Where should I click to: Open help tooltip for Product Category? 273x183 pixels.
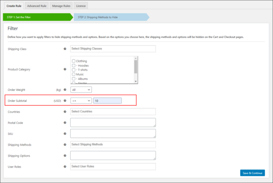point(65,69)
